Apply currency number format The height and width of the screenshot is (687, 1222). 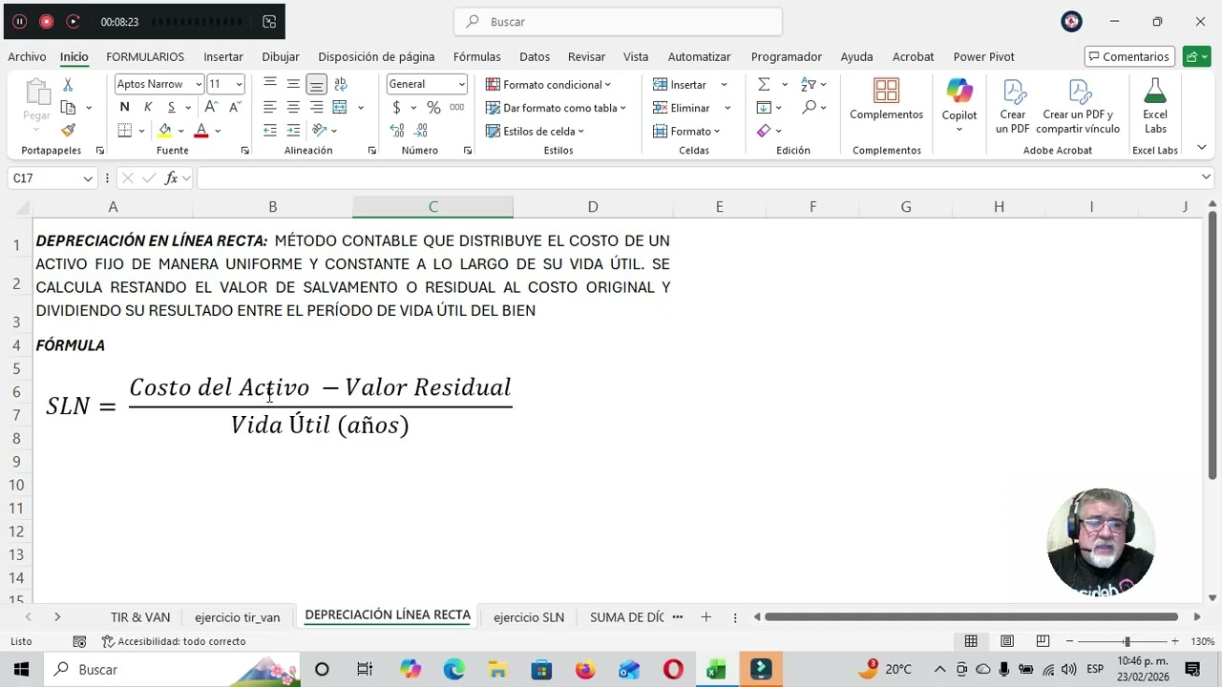(396, 108)
